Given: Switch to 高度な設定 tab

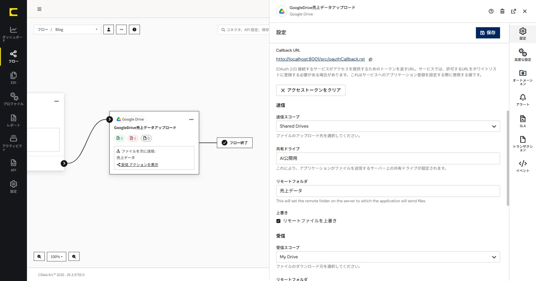Looking at the screenshot, I should [523, 55].
